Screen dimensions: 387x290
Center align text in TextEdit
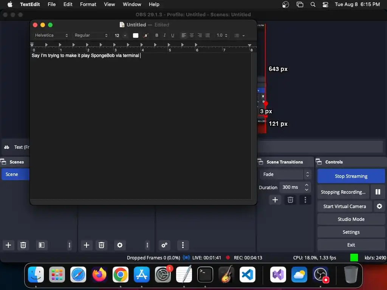(x=192, y=35)
